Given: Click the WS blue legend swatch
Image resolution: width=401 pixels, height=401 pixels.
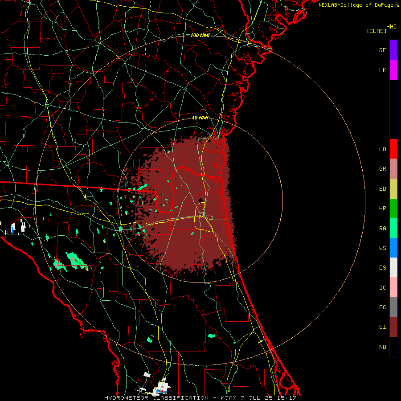Looking at the screenshot, I should pyautogui.click(x=393, y=248).
